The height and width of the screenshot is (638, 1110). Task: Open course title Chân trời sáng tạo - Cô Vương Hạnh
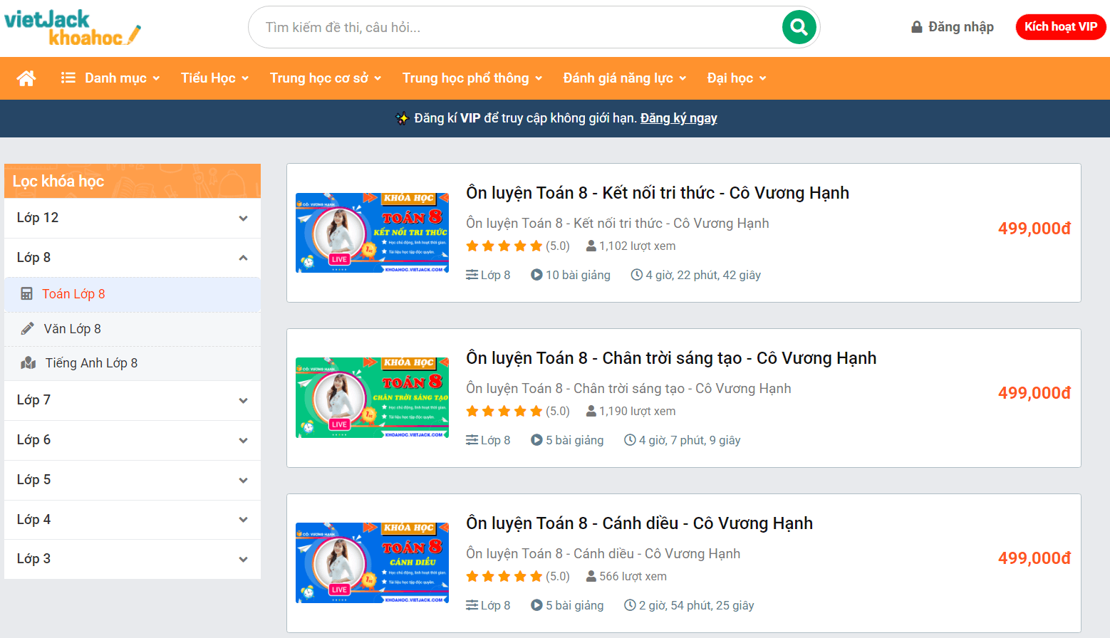pyautogui.click(x=671, y=358)
